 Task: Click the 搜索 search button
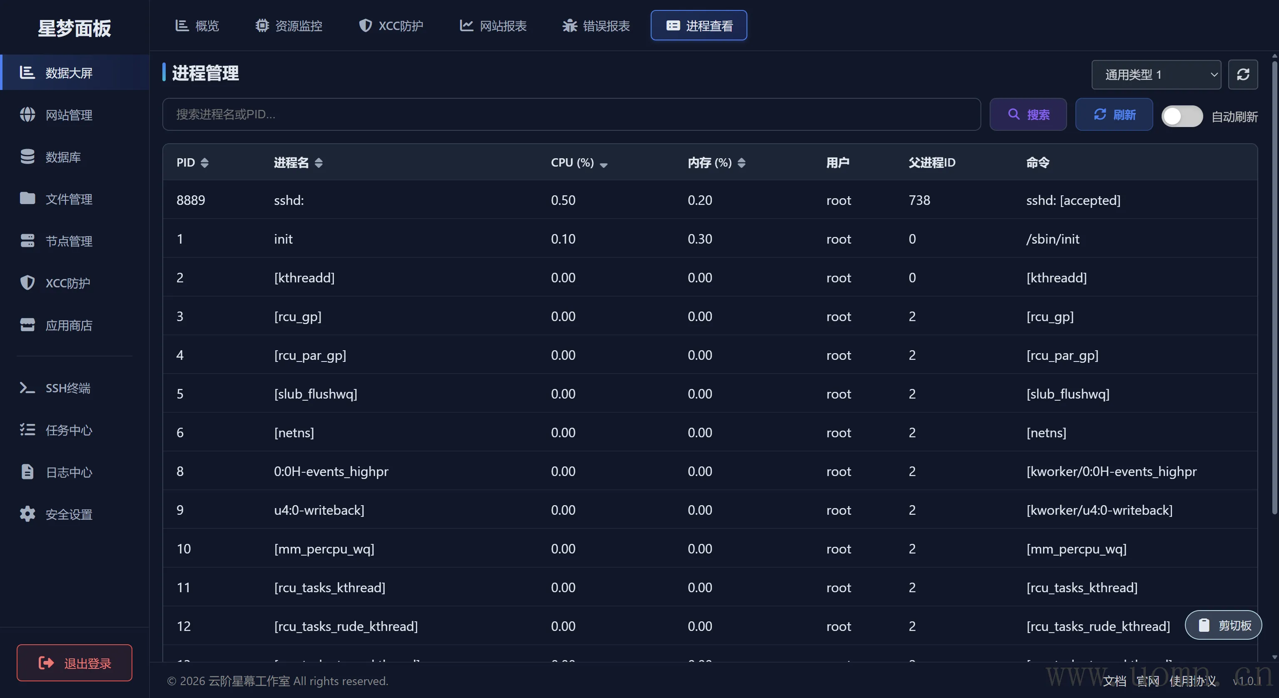1028,115
